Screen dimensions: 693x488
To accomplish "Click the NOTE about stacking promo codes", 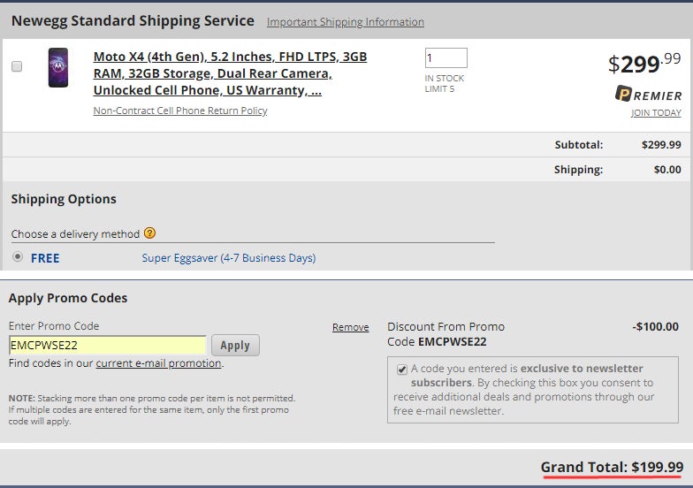I will tap(152, 410).
